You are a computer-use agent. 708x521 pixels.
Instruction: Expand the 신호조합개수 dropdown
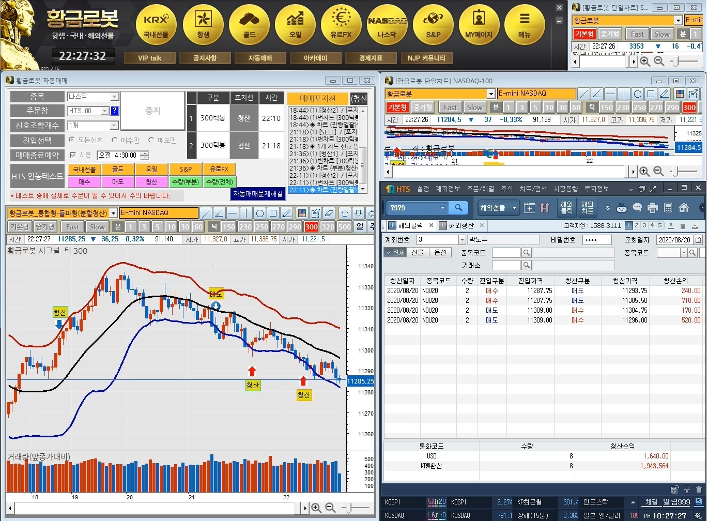(x=115, y=126)
